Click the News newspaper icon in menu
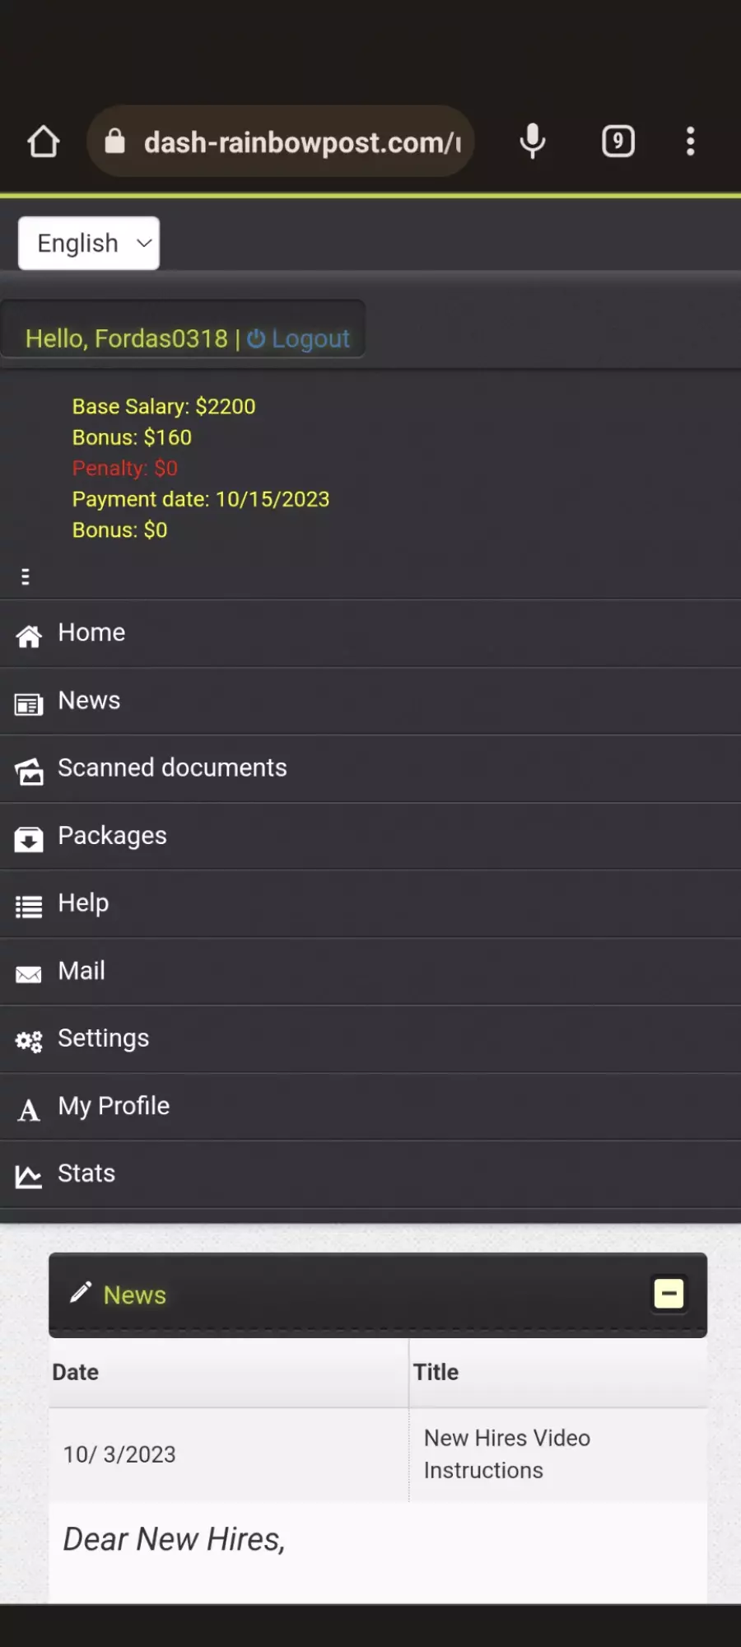The height and width of the screenshot is (1647, 741). click(x=29, y=704)
